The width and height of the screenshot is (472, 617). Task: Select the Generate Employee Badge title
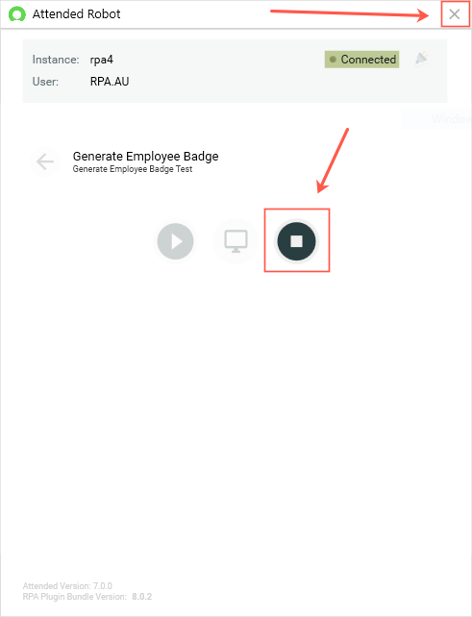[146, 157]
